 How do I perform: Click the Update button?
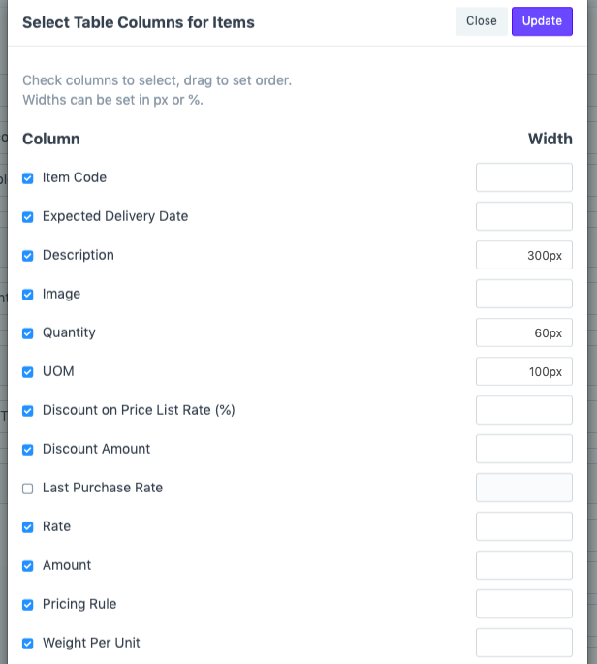[x=542, y=21]
